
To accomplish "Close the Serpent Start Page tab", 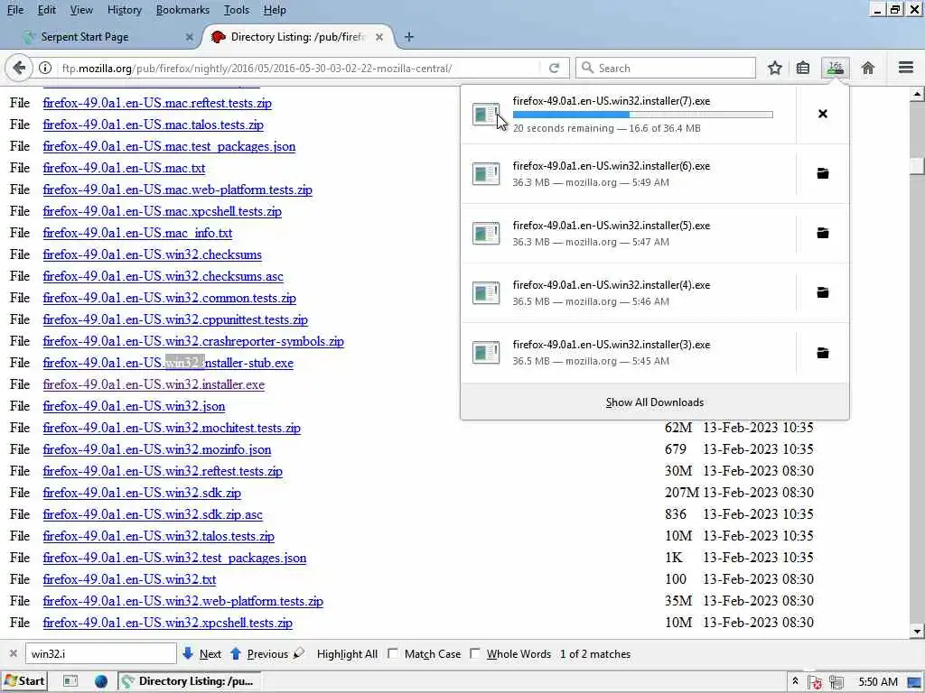I will 189,37.
